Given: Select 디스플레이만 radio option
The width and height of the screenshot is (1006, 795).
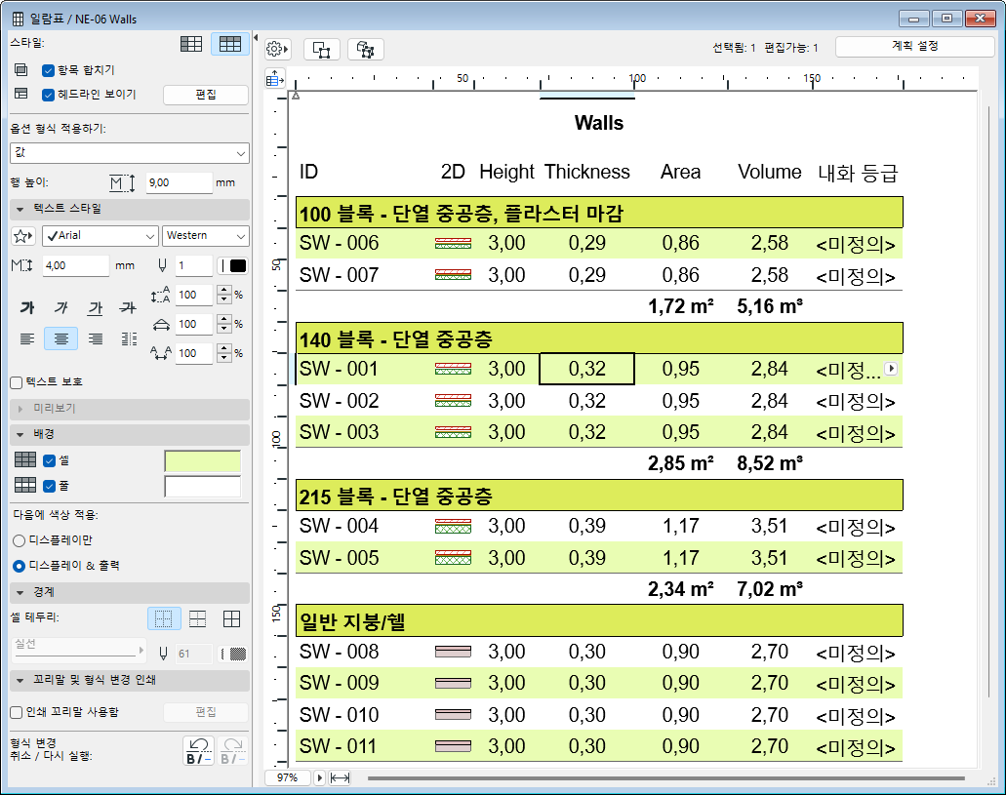Looking at the screenshot, I should point(19,541).
